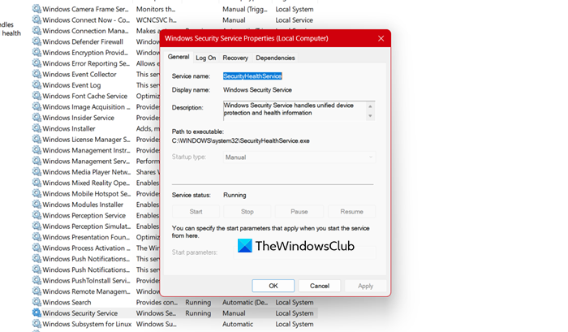Screen dimensions: 568x332
Task: Click gear icon beside Windows Encryption Provider
Action: (37, 52)
